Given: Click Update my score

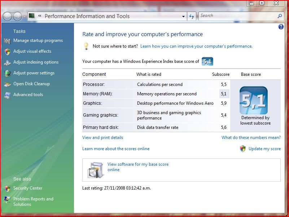Looking at the screenshot, I should [x=264, y=149].
